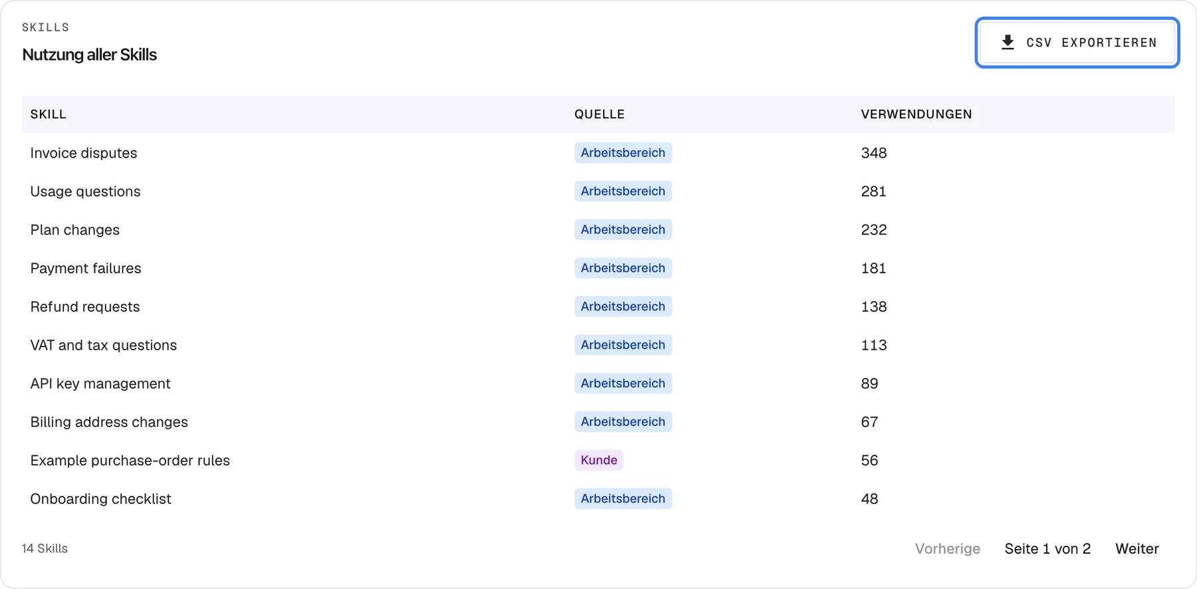
Task: Open the Onboarding checklist skill
Action: (101, 499)
